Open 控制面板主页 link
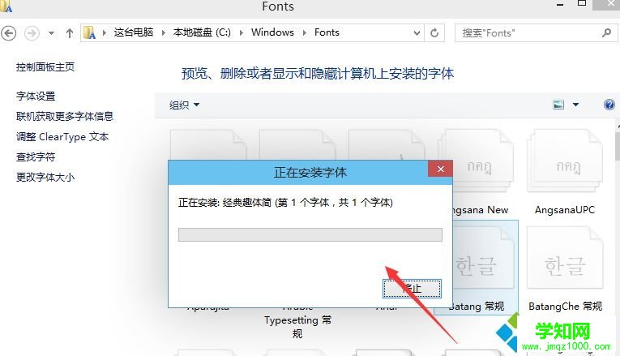This screenshot has height=356, width=620. [x=45, y=67]
